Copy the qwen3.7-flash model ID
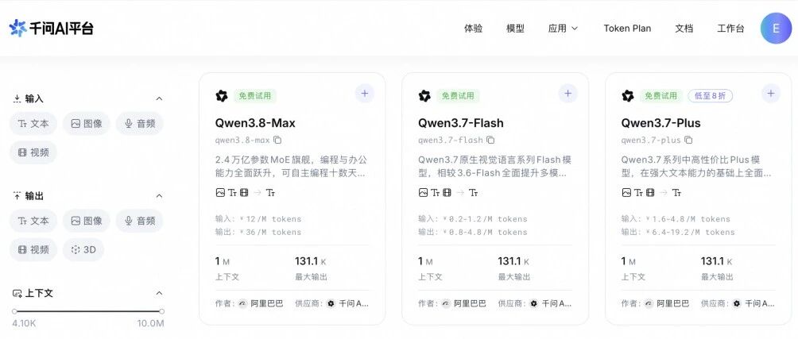Image resolution: width=798 pixels, height=339 pixels. pos(490,140)
